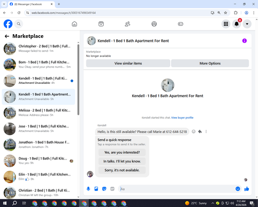
Task: Open Jose 1 Bed conversation
Action: (39, 129)
